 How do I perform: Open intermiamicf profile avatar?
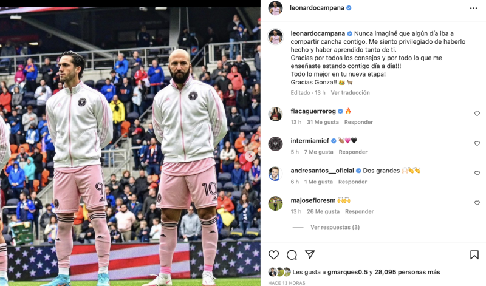pyautogui.click(x=275, y=144)
